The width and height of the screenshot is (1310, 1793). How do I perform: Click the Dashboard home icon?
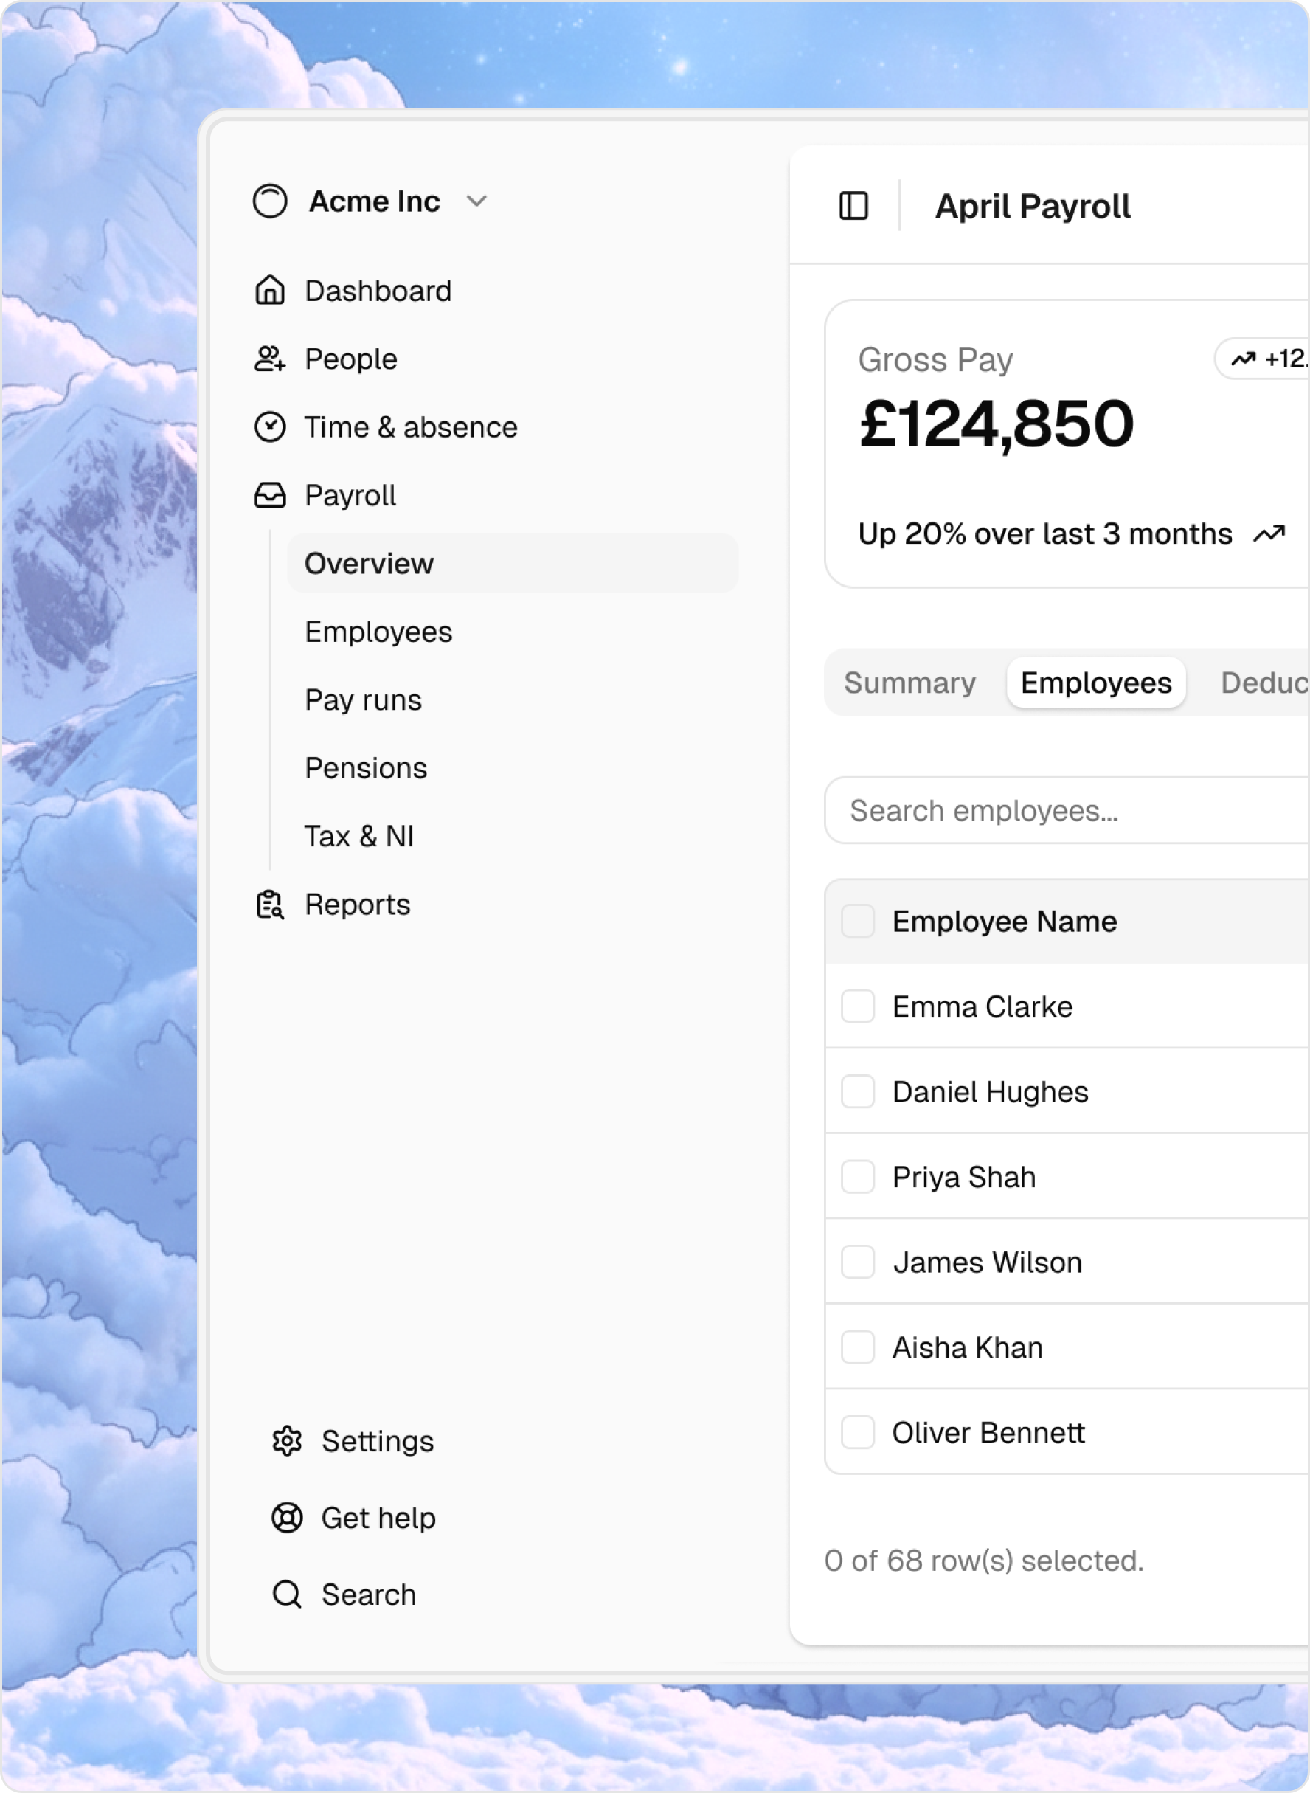pos(270,291)
